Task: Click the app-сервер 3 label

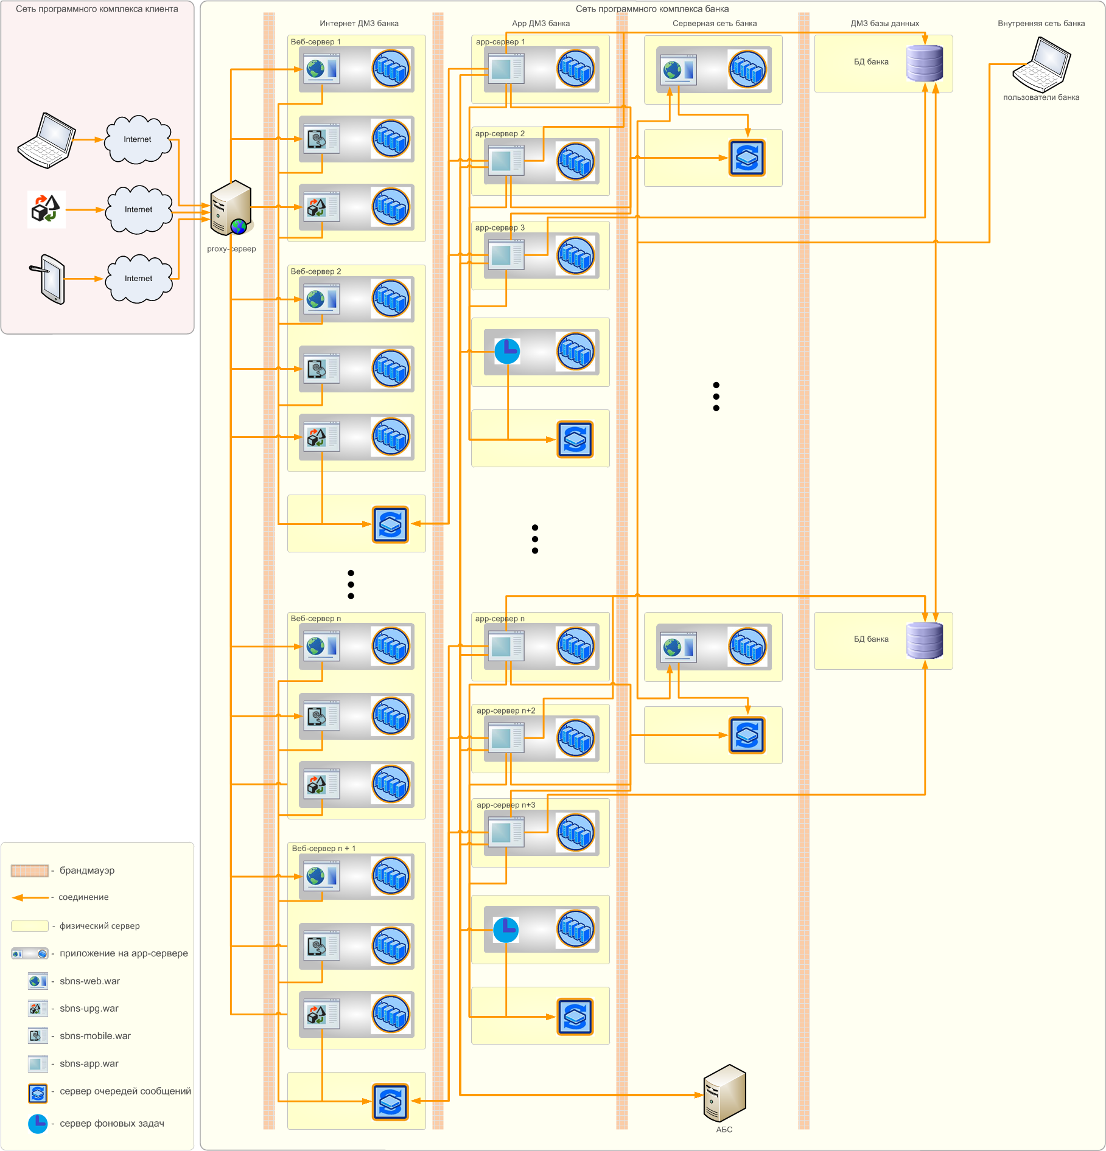Action: coord(500,228)
